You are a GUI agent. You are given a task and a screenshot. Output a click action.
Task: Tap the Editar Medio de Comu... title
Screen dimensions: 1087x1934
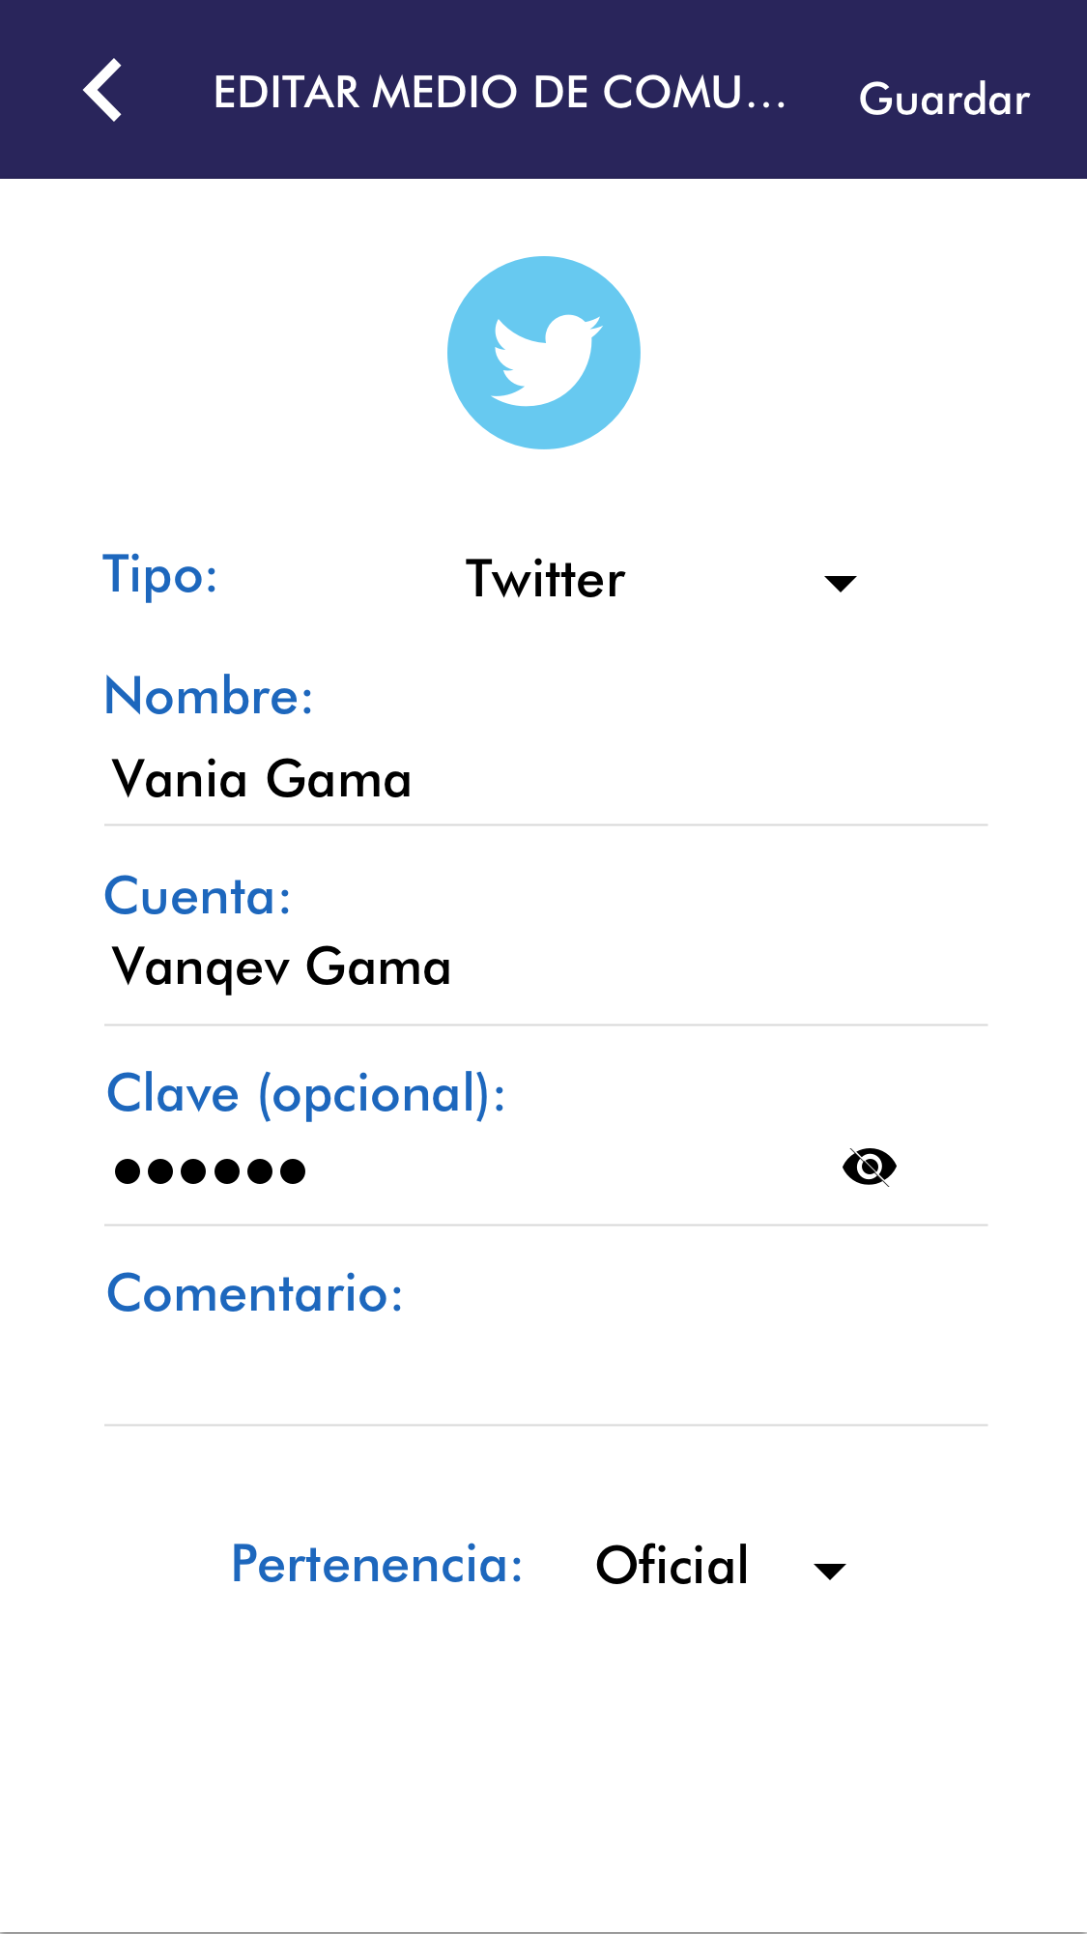coord(500,93)
